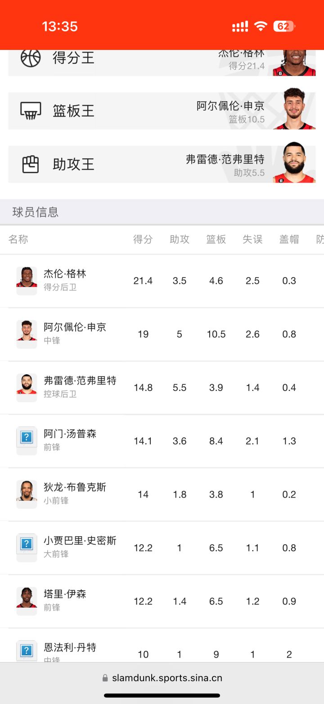The width and height of the screenshot is (324, 704).
Task: Tap the basketball icon beside 得分王
Action: [31, 58]
